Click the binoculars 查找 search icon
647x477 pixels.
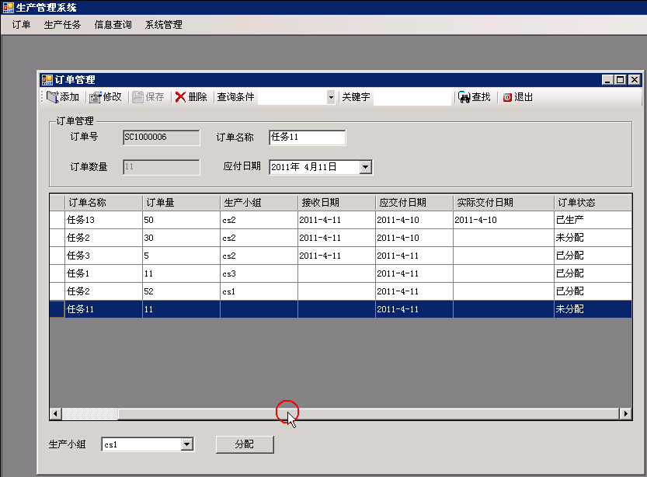pos(464,97)
